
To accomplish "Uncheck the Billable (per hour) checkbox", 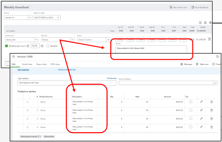I will [6, 46].
